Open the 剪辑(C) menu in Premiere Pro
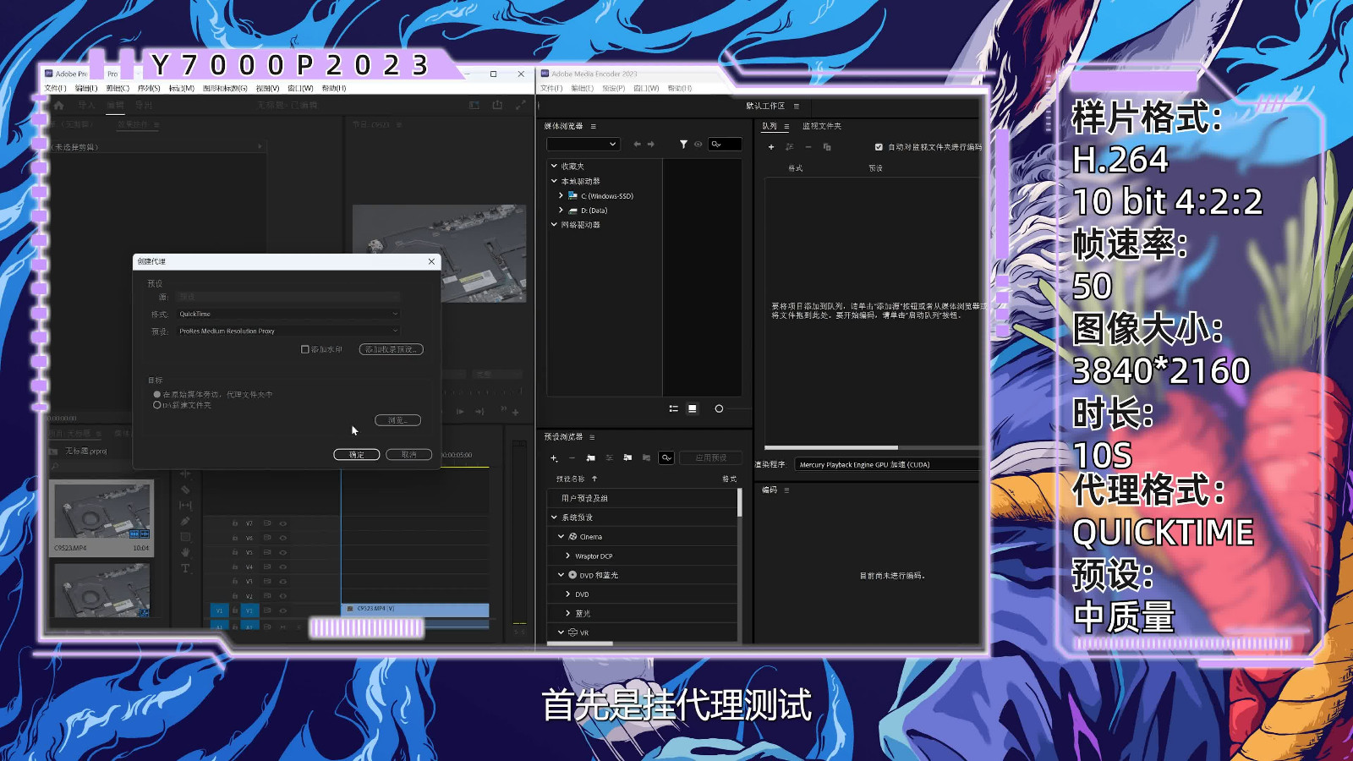1353x761 pixels. coord(118,88)
